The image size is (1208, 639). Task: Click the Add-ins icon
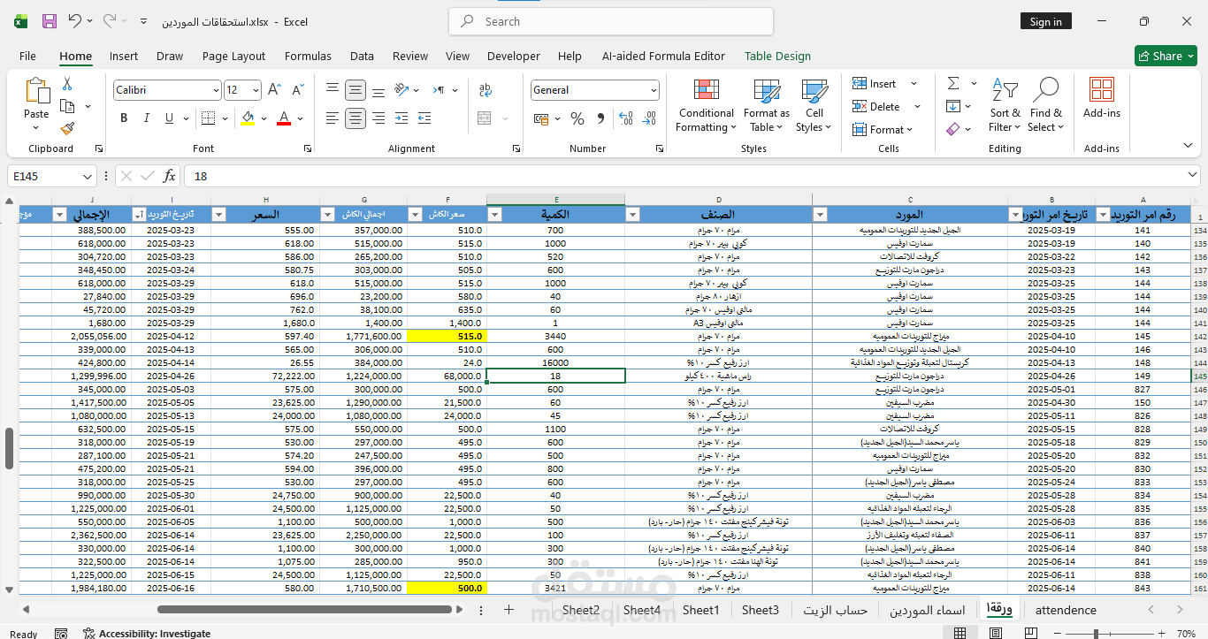(1101, 98)
